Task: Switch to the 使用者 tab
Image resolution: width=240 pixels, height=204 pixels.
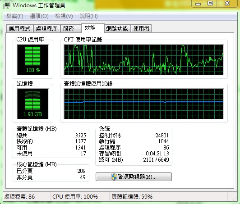Action: (x=141, y=28)
